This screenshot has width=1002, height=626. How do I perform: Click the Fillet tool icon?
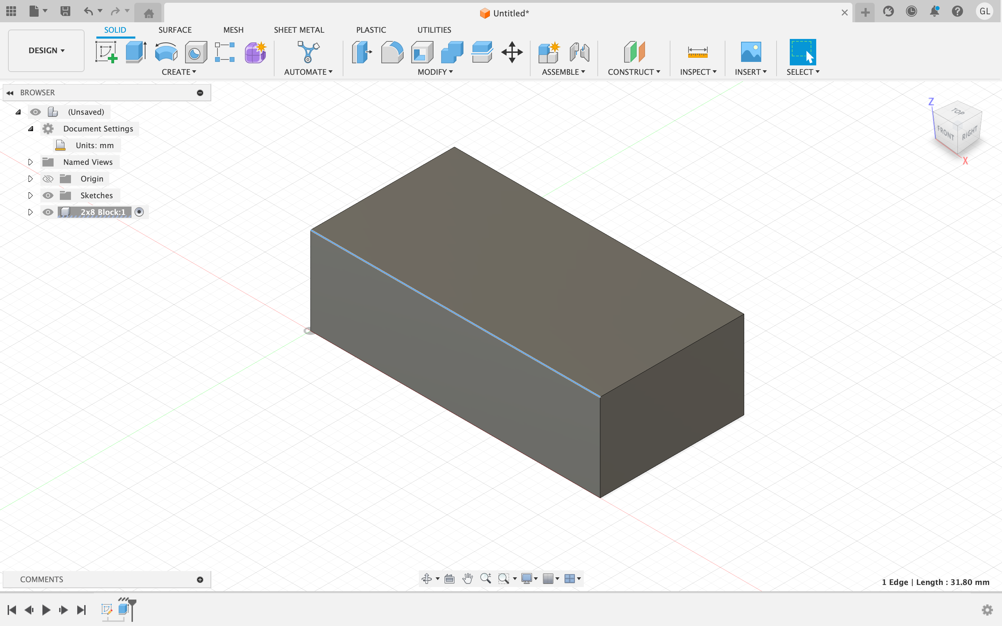392,52
